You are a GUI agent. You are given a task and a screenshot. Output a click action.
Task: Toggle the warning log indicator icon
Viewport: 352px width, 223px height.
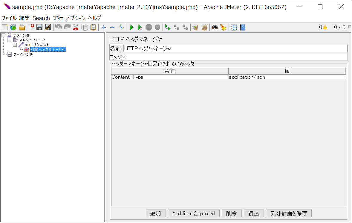pyautogui.click(x=325, y=27)
